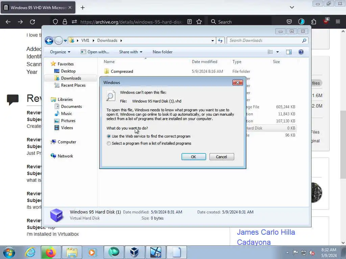Select 'Select a program from a list' radio option
The image size is (346, 259).
[108, 143]
